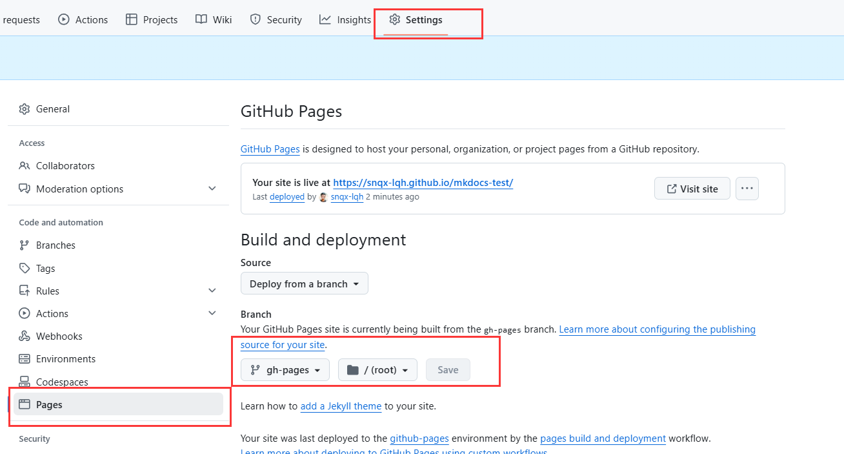Click the Insights graph icon
844x454 pixels.
[x=325, y=20]
